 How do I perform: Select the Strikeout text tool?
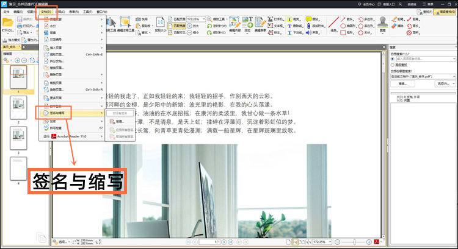294,26
